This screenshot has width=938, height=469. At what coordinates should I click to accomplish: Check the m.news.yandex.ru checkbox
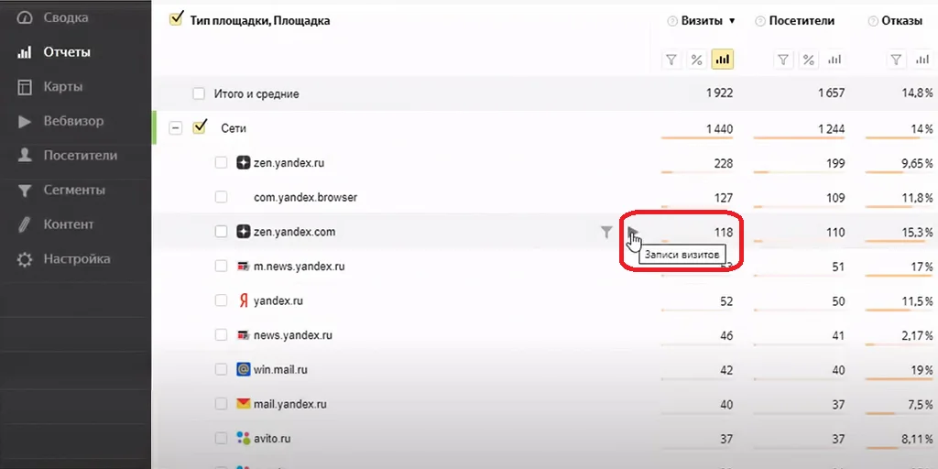coord(222,267)
